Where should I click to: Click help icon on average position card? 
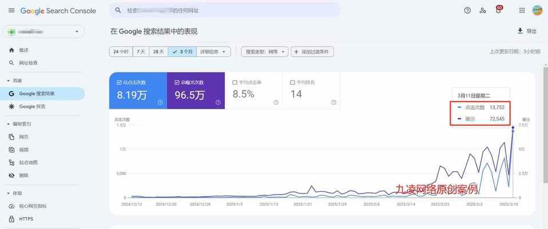point(333,102)
